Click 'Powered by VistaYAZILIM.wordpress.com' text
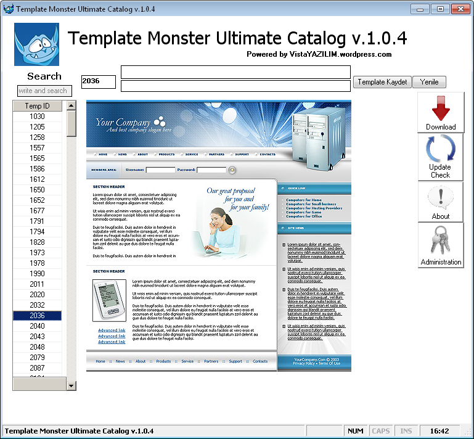 pos(319,54)
